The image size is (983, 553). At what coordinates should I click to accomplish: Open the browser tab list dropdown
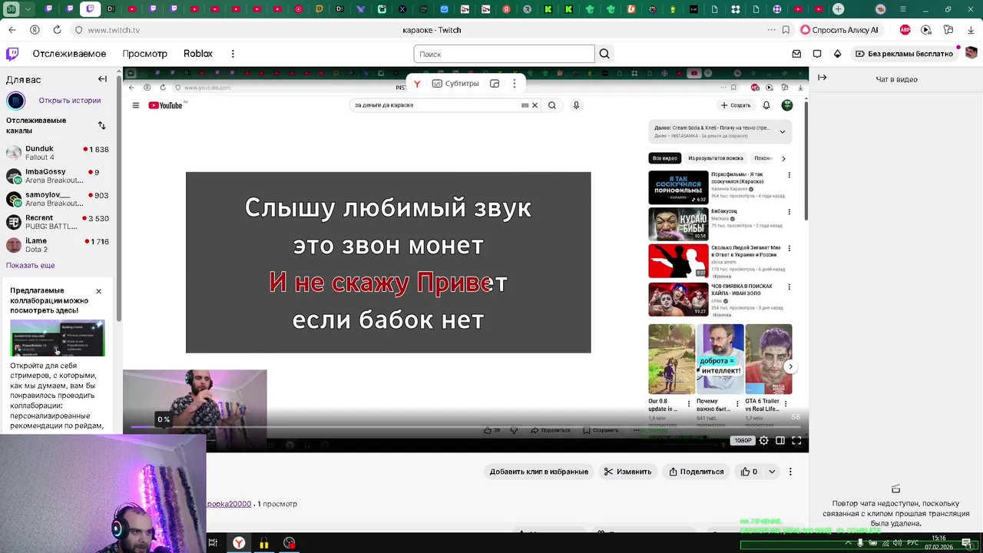coord(28,9)
